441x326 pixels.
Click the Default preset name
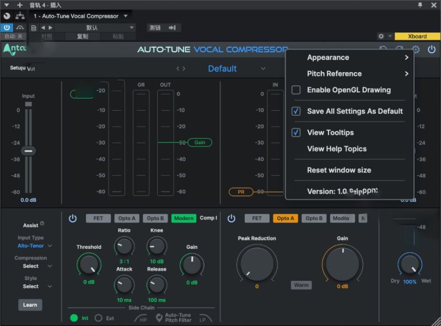(222, 69)
